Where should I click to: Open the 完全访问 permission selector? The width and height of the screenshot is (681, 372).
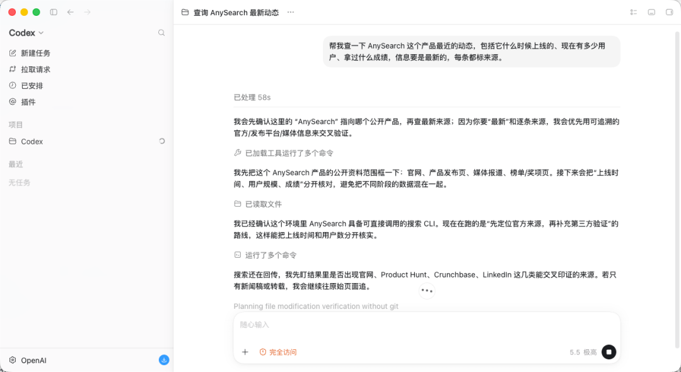278,352
